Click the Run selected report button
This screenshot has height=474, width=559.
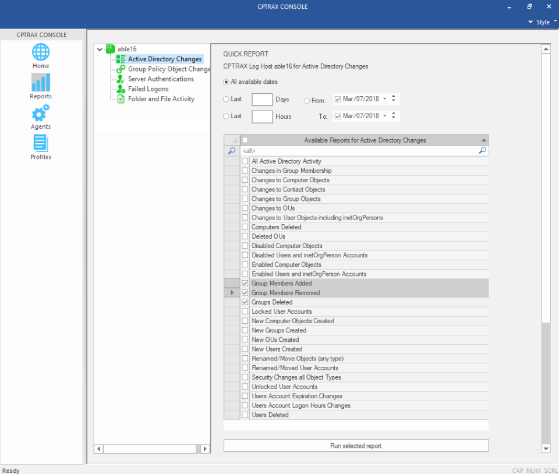click(356, 445)
